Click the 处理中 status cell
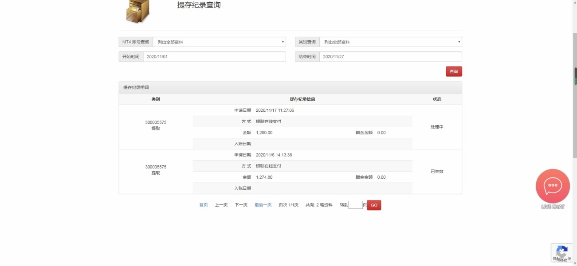Viewport: 577px width, 266px height. point(437,127)
